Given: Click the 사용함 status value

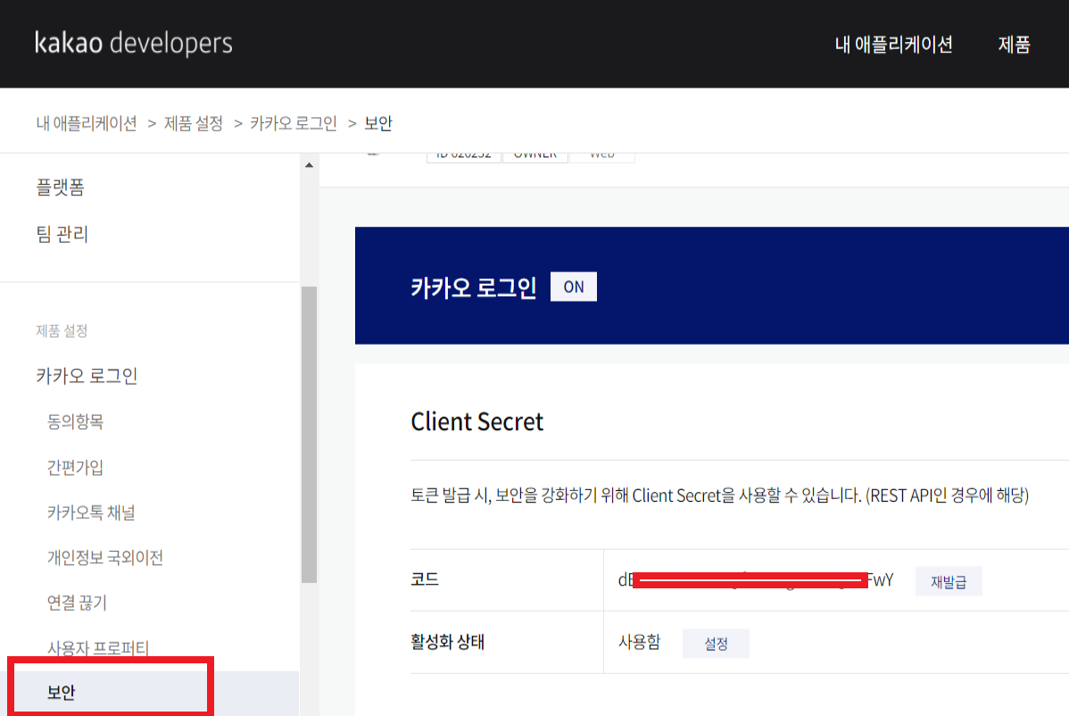Looking at the screenshot, I should tap(639, 642).
